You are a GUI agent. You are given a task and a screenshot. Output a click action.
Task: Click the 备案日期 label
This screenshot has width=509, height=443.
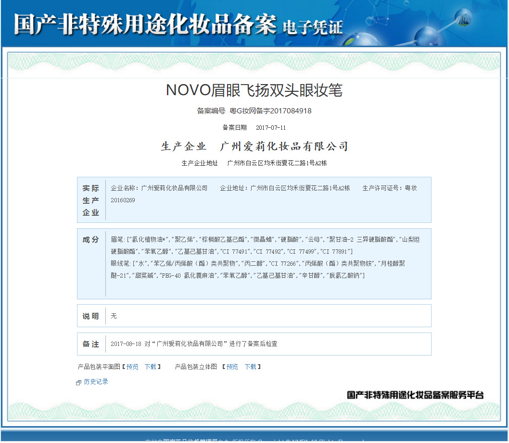point(234,128)
